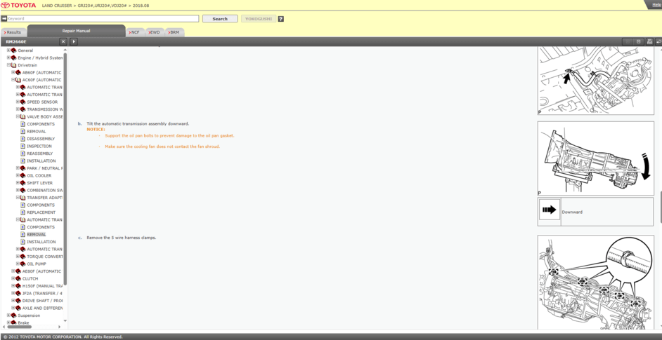Expand the Suspension tree node
The height and width of the screenshot is (340, 662).
[8, 315]
